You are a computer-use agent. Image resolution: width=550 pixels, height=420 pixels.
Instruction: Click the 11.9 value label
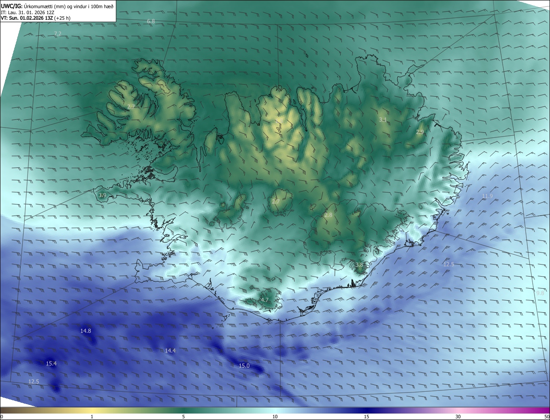[487, 196]
